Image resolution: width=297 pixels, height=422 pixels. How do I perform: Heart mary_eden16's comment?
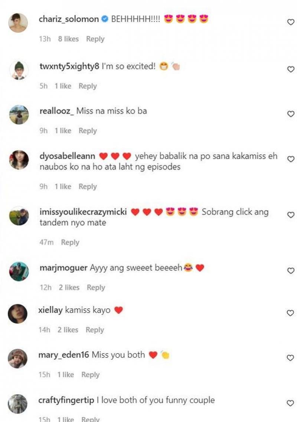point(290,358)
